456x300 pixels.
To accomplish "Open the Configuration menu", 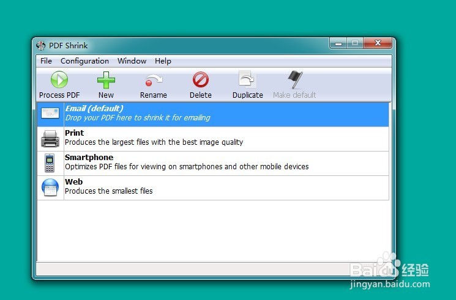I will (x=84, y=61).
